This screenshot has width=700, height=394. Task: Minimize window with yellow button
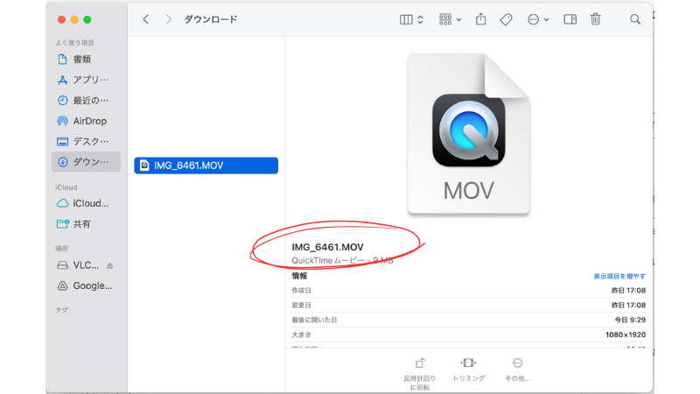click(x=74, y=19)
